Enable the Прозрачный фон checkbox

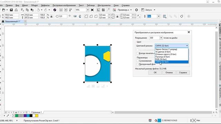137,64
